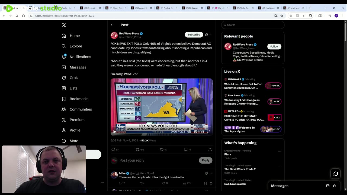Reload the browser page
The width and height of the screenshot is (347, 195).
coord(17,16)
